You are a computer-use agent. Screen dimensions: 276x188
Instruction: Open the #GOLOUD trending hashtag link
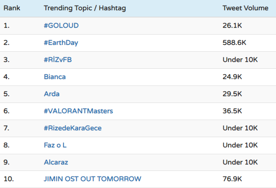(61, 26)
